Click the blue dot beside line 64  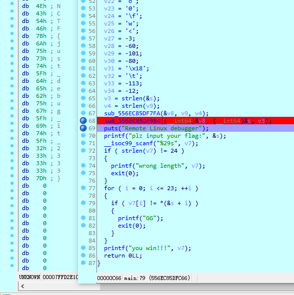pyautogui.click(x=83, y=90)
